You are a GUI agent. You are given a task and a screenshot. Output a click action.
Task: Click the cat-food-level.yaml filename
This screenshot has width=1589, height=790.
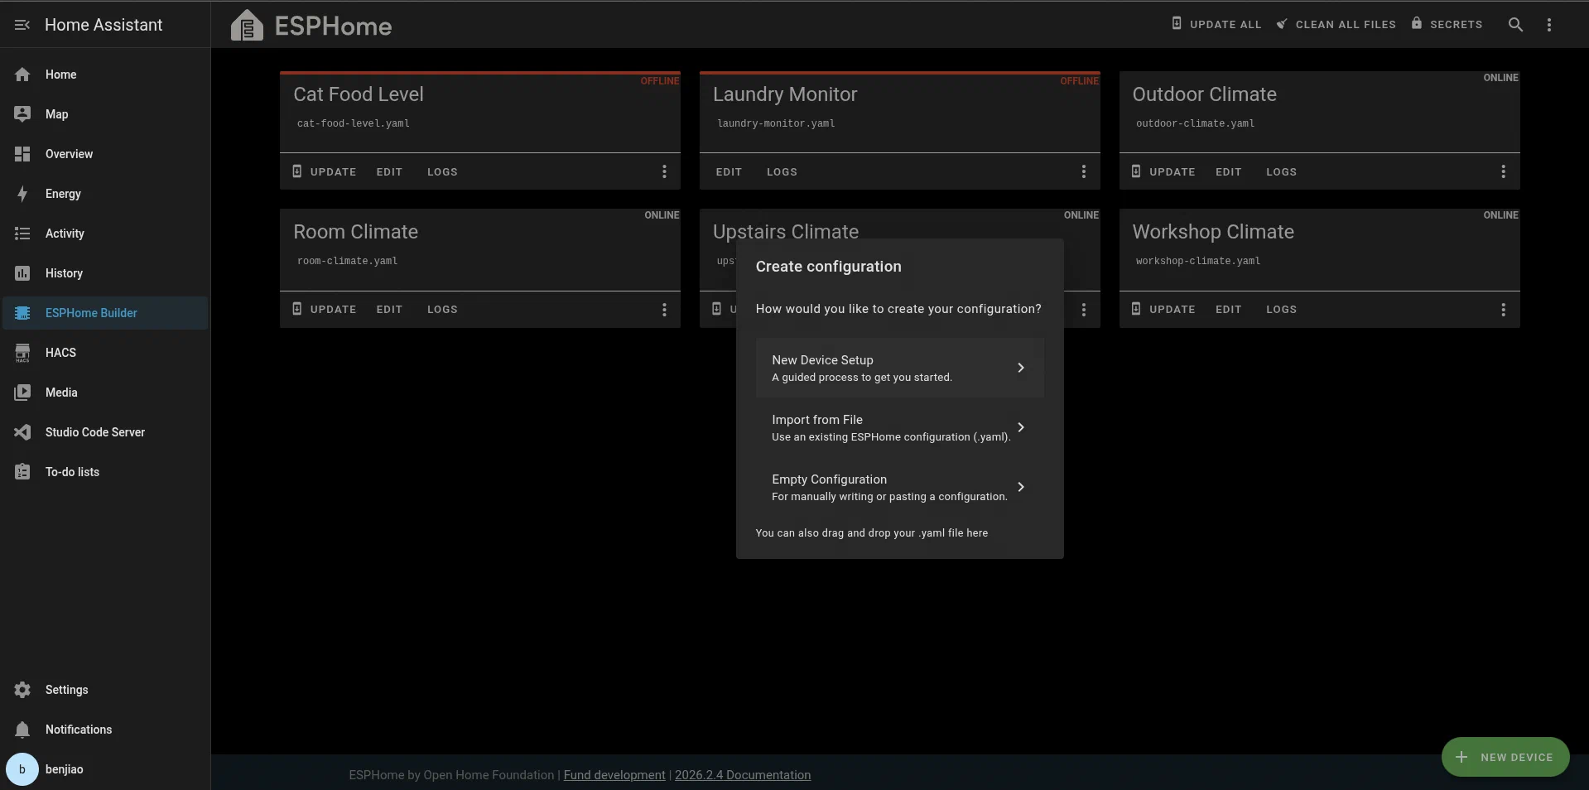[354, 123]
